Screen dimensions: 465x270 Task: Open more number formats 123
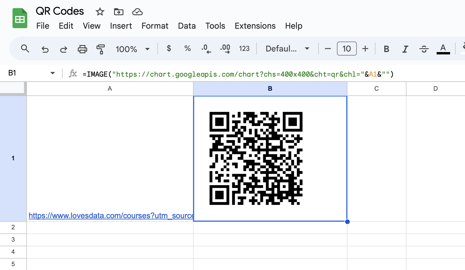(x=244, y=49)
